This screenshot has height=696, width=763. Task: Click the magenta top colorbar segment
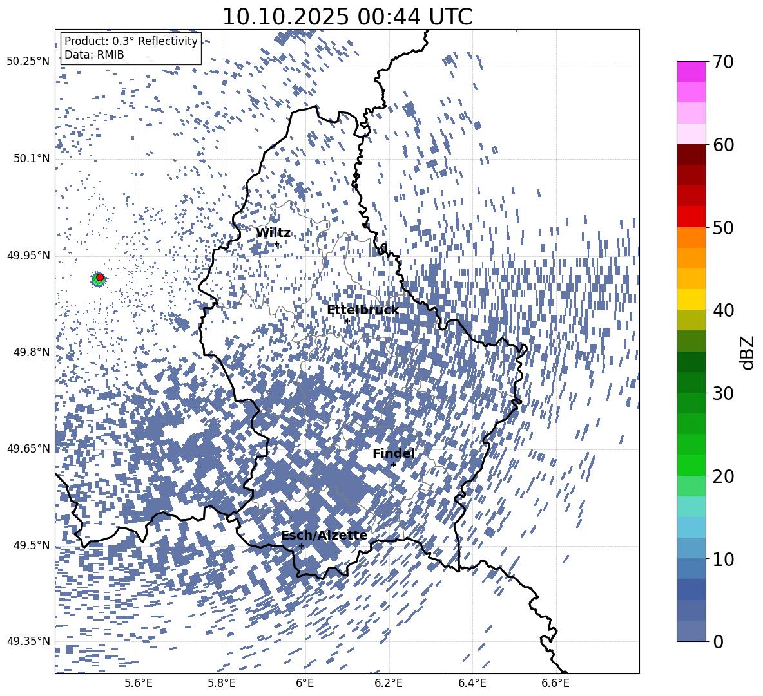coord(691,72)
